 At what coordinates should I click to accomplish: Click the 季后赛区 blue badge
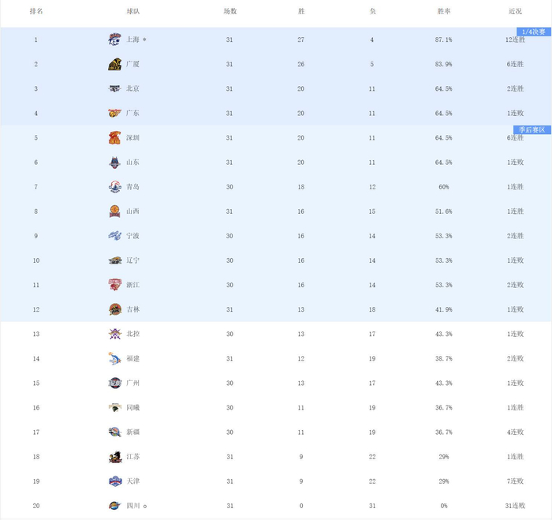[x=531, y=129]
